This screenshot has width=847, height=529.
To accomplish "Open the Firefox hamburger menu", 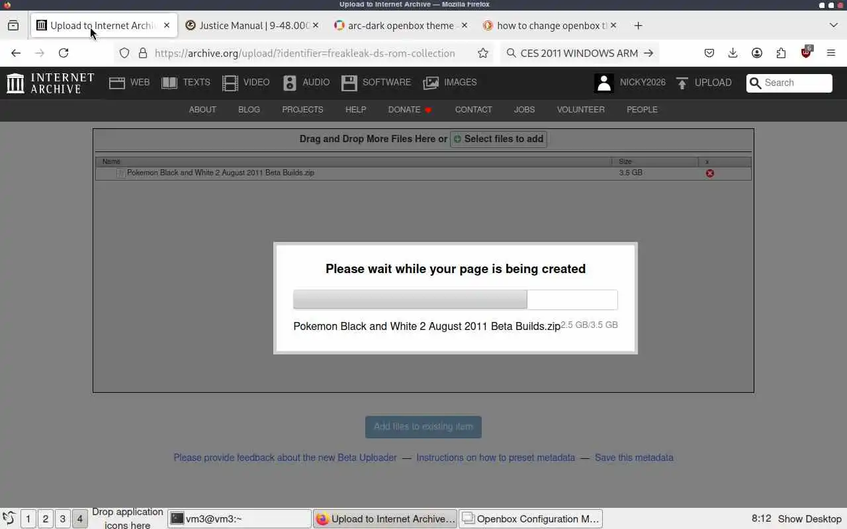I will [831, 53].
